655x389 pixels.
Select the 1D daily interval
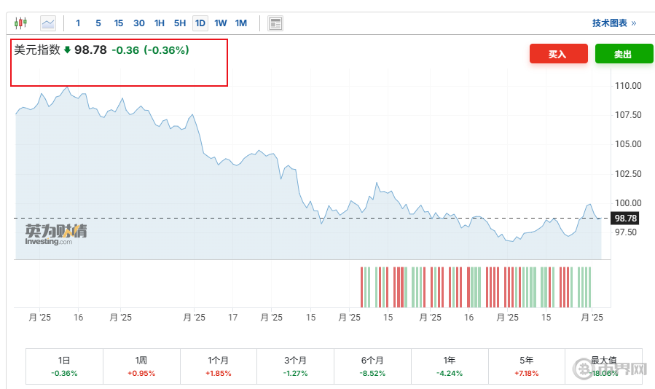[200, 23]
